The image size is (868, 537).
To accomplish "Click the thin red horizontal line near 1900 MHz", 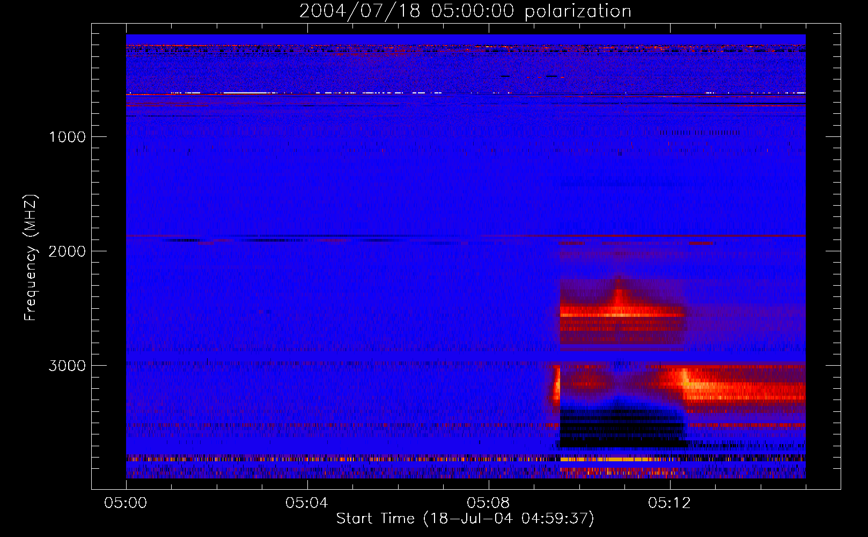I will (x=465, y=236).
